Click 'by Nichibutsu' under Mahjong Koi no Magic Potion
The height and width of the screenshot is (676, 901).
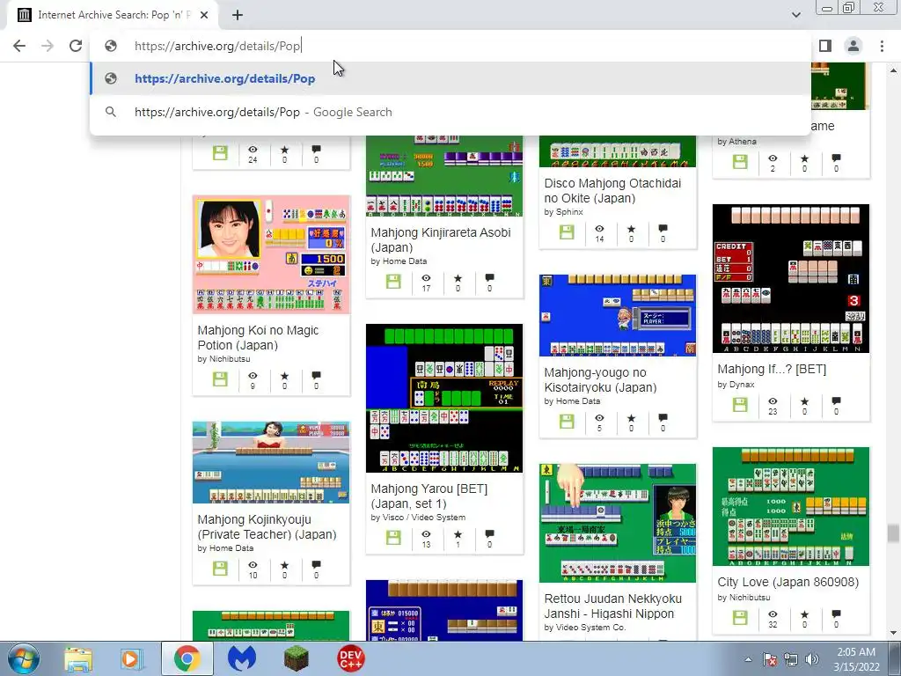223,359
